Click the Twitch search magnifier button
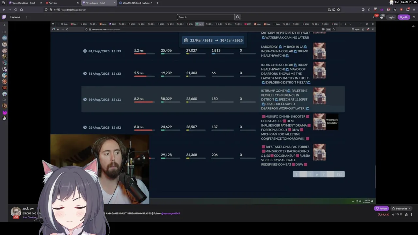Screen dimensions: 418x235 click(238, 17)
